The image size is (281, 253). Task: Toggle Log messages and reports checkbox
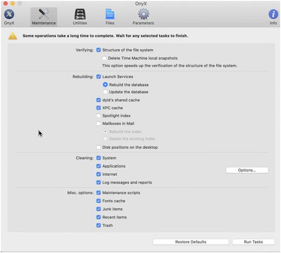pyautogui.click(x=98, y=182)
